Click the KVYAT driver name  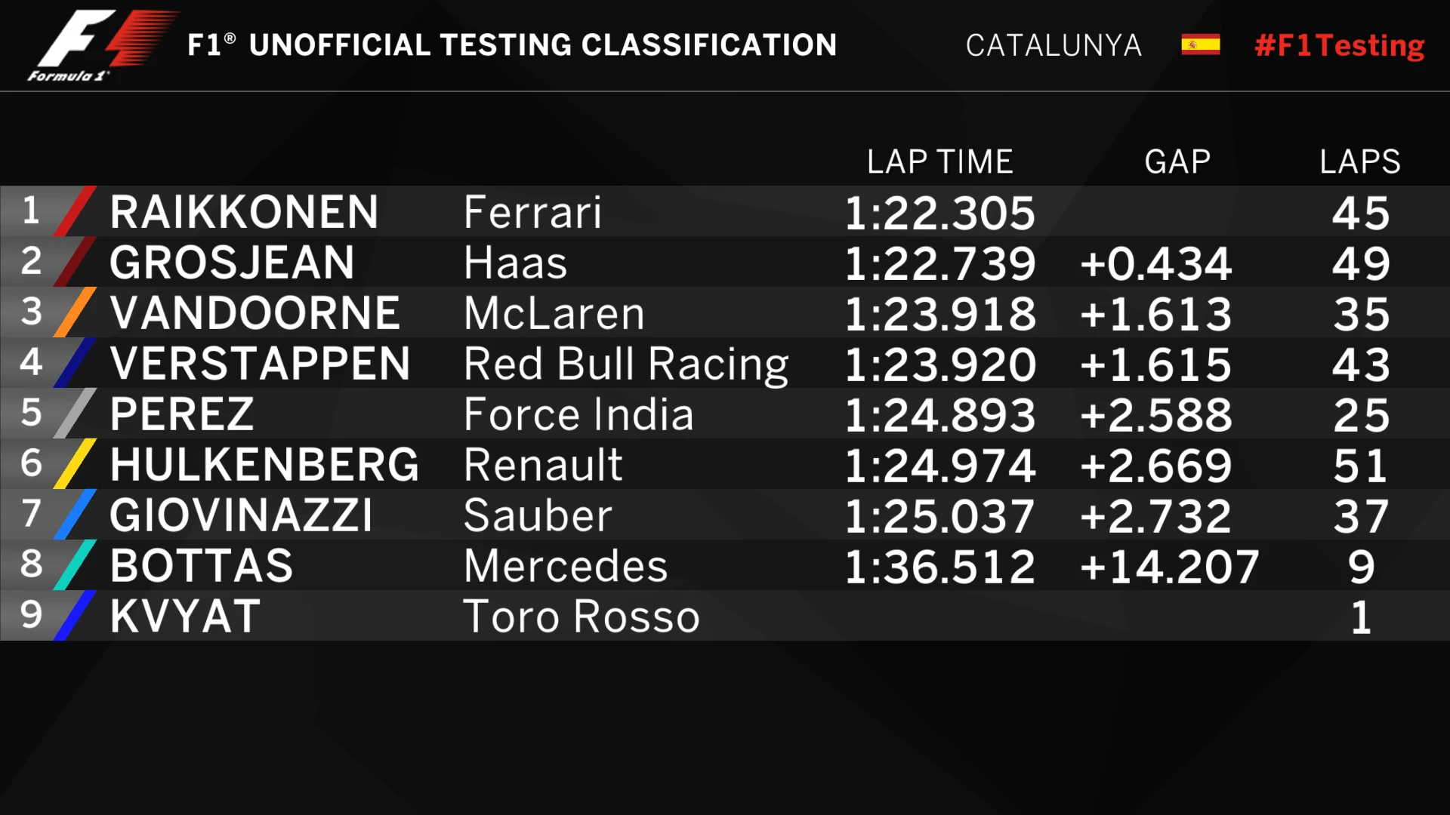(185, 617)
